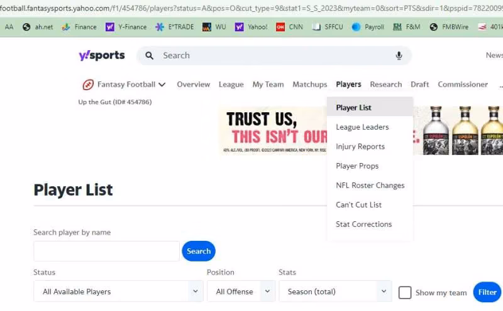503x311 pixels.
Task: Open the E*TRADE bookmark
Action: (175, 27)
